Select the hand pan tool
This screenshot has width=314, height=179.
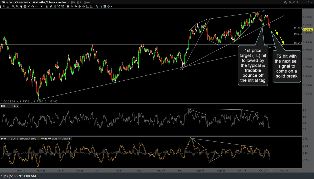pos(21,6)
